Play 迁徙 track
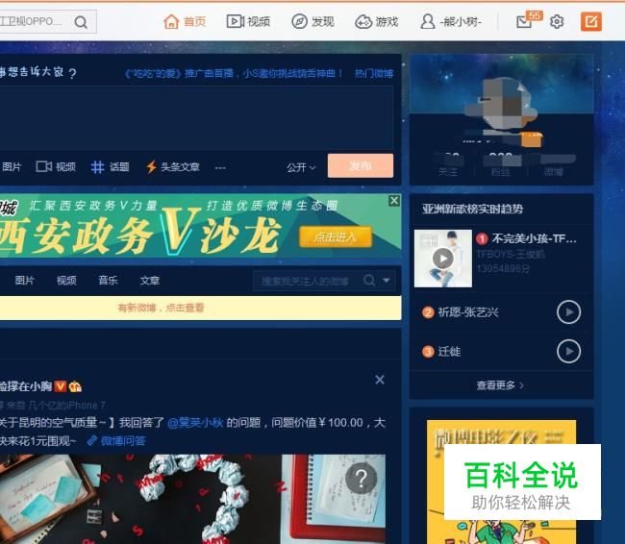Screen dimensions: 625x544 click(x=568, y=351)
